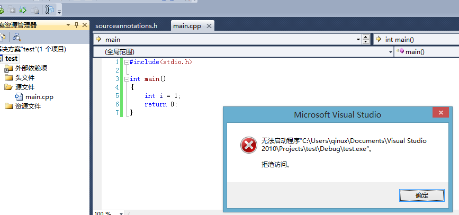The image size is (459, 215).
Task: Open Solution Explorer window position dropdown arrow
Action: pyautogui.click(x=68, y=25)
